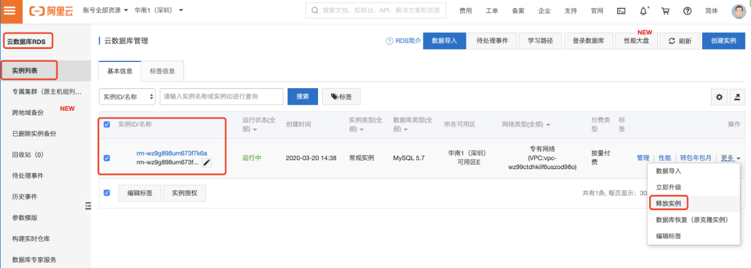The height and width of the screenshot is (268, 751).
Task: Click the 转包年包月 action link
Action: pyautogui.click(x=696, y=158)
